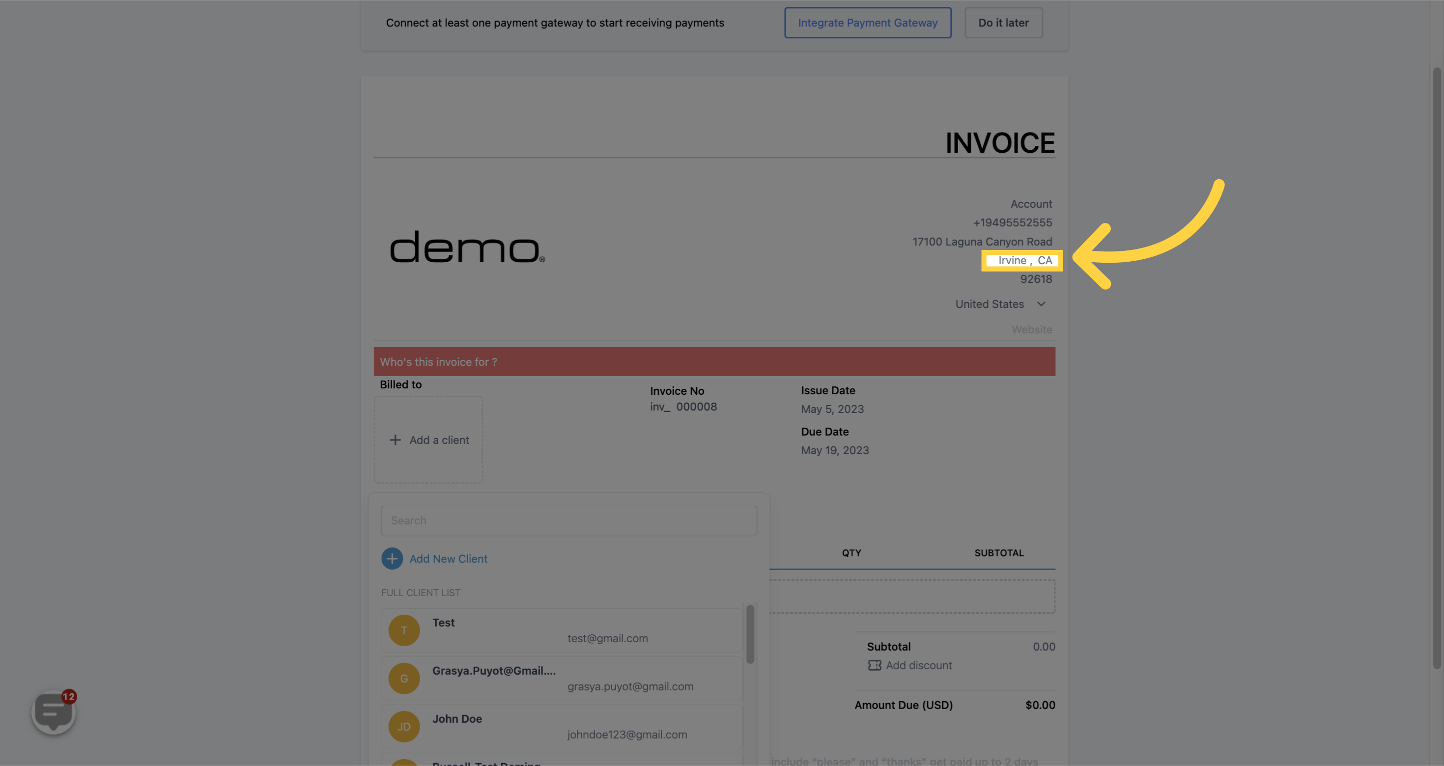The width and height of the screenshot is (1444, 766).
Task: Edit the Website field
Action: 1031,329
